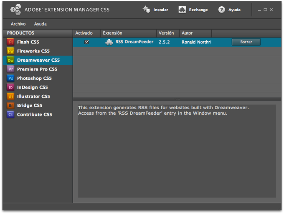Select the Illustrator Ai icon
This screenshot has width=284, height=214.
(10, 96)
